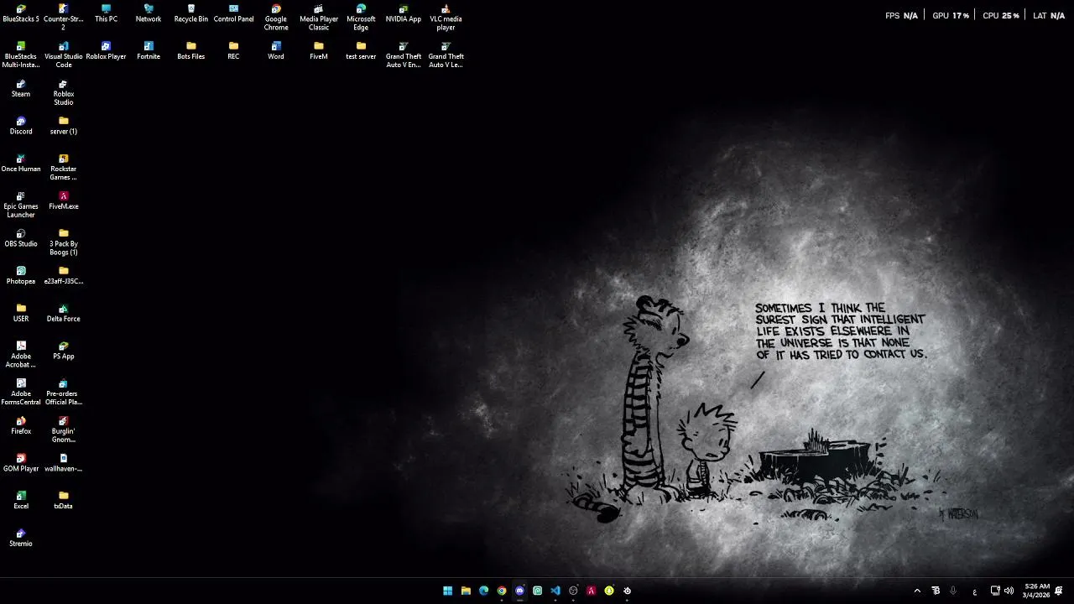Select the This PC desktop icon
This screenshot has height=604, width=1074.
(x=106, y=14)
